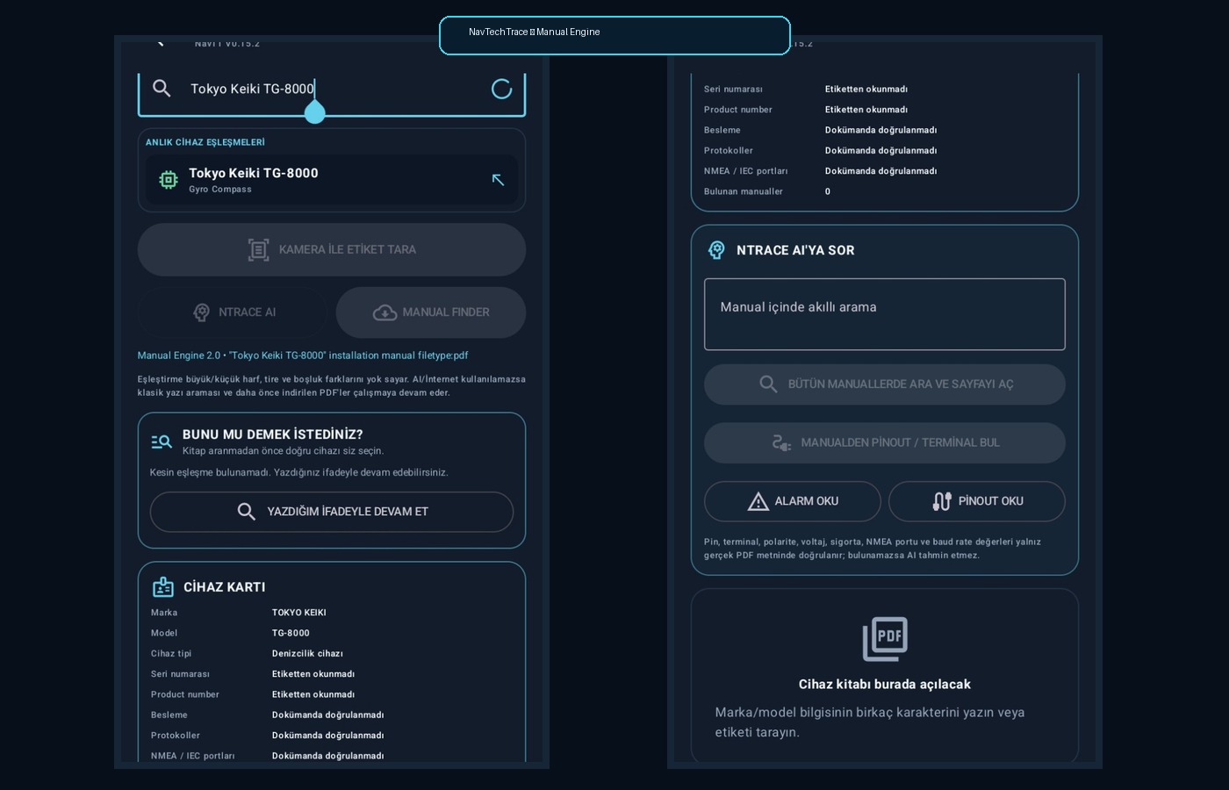
Task: Click the ANLIK CİHAZ EŞLEŞMELERİ header
Action: [x=205, y=142]
